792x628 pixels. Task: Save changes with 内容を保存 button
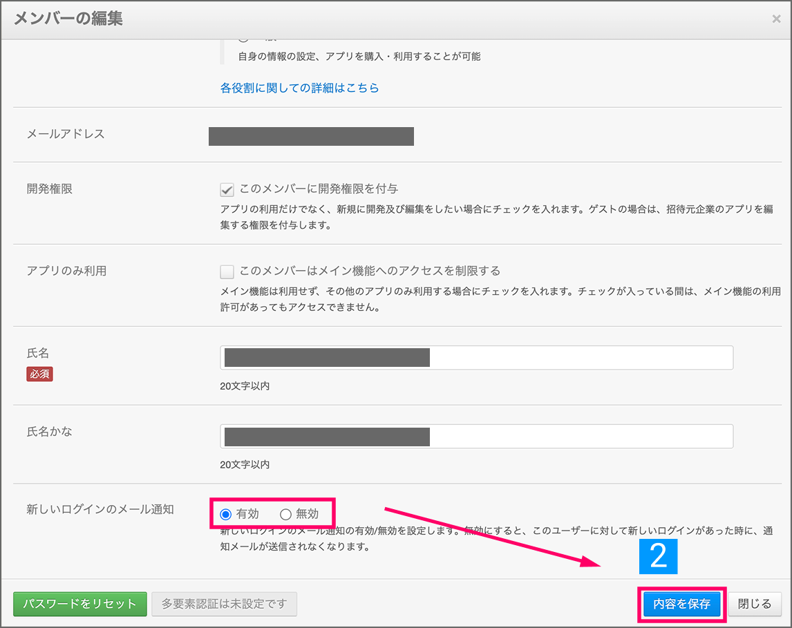[681, 604]
